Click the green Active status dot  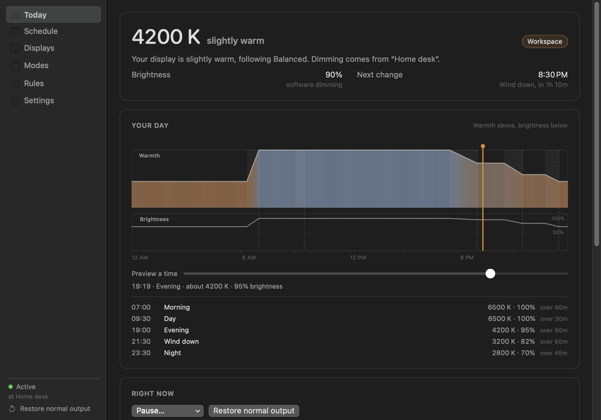11,387
